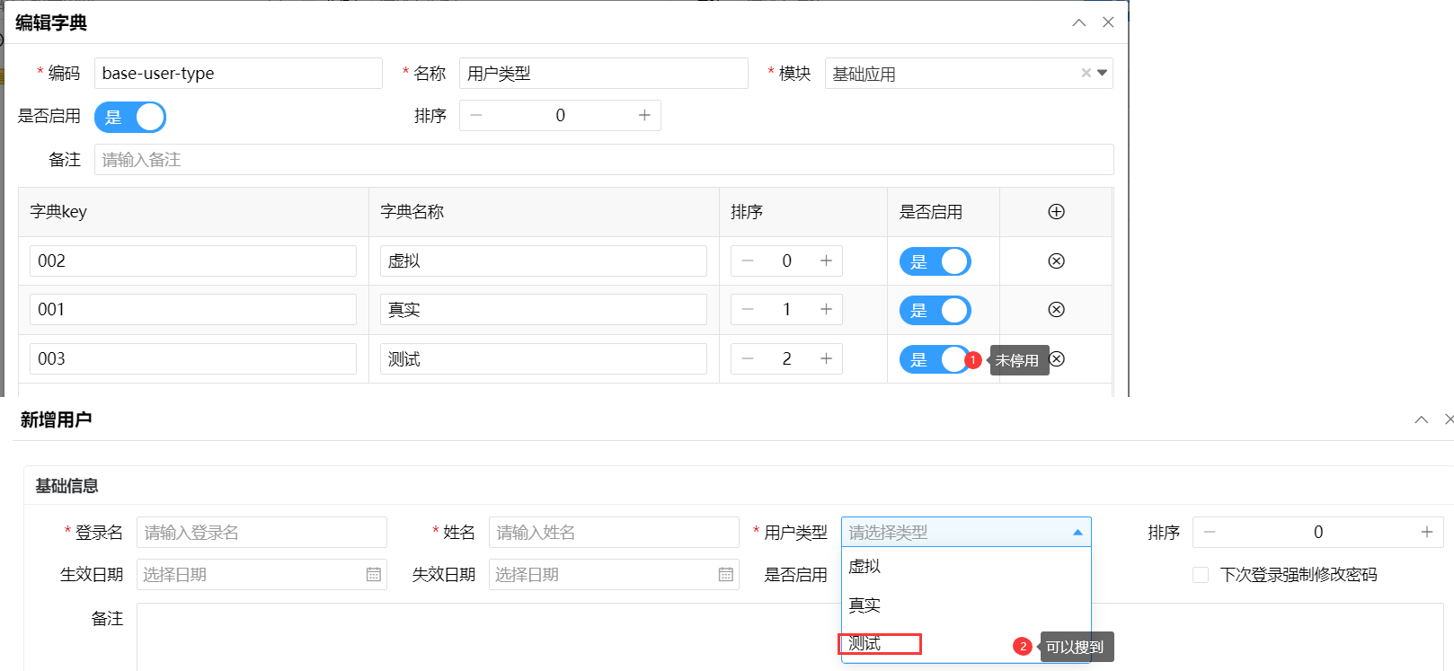The width and height of the screenshot is (1454, 671).
Task: Increase the dictionary 排序 value
Action: click(644, 115)
